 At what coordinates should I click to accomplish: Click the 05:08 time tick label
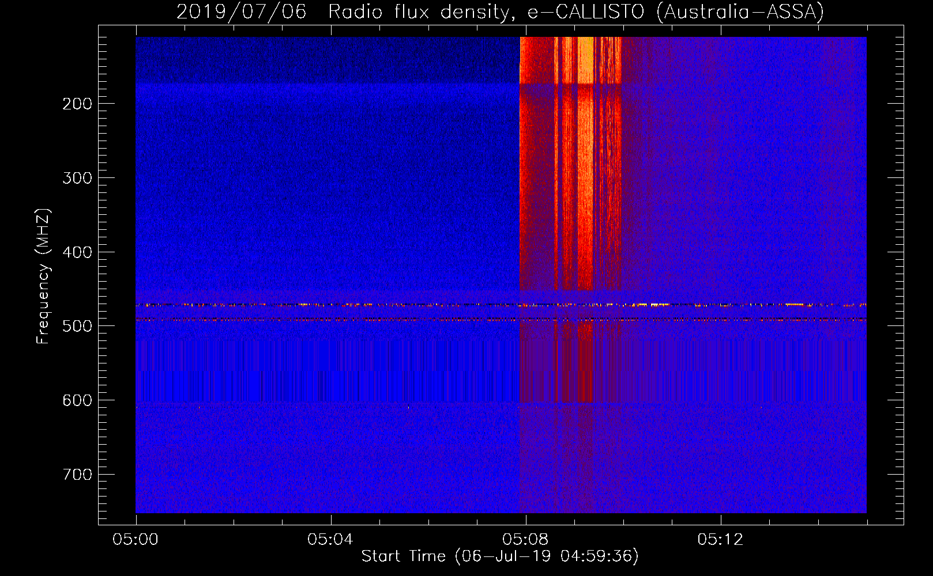click(x=525, y=540)
